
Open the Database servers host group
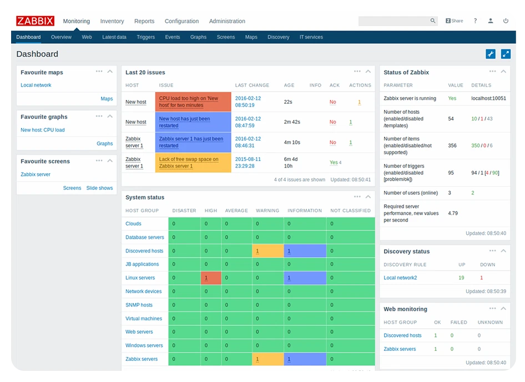click(145, 237)
